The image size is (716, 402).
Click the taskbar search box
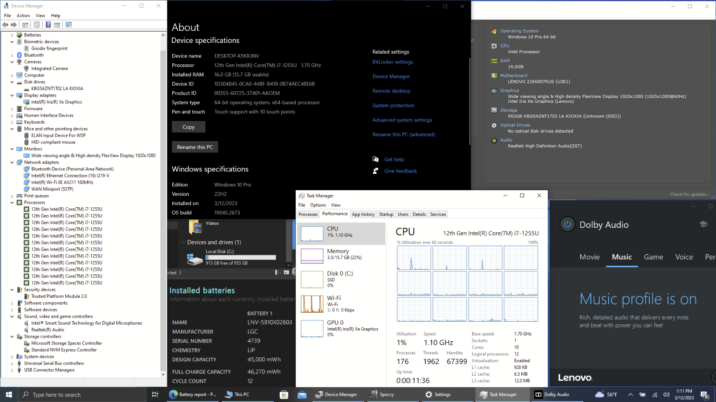pos(82,394)
